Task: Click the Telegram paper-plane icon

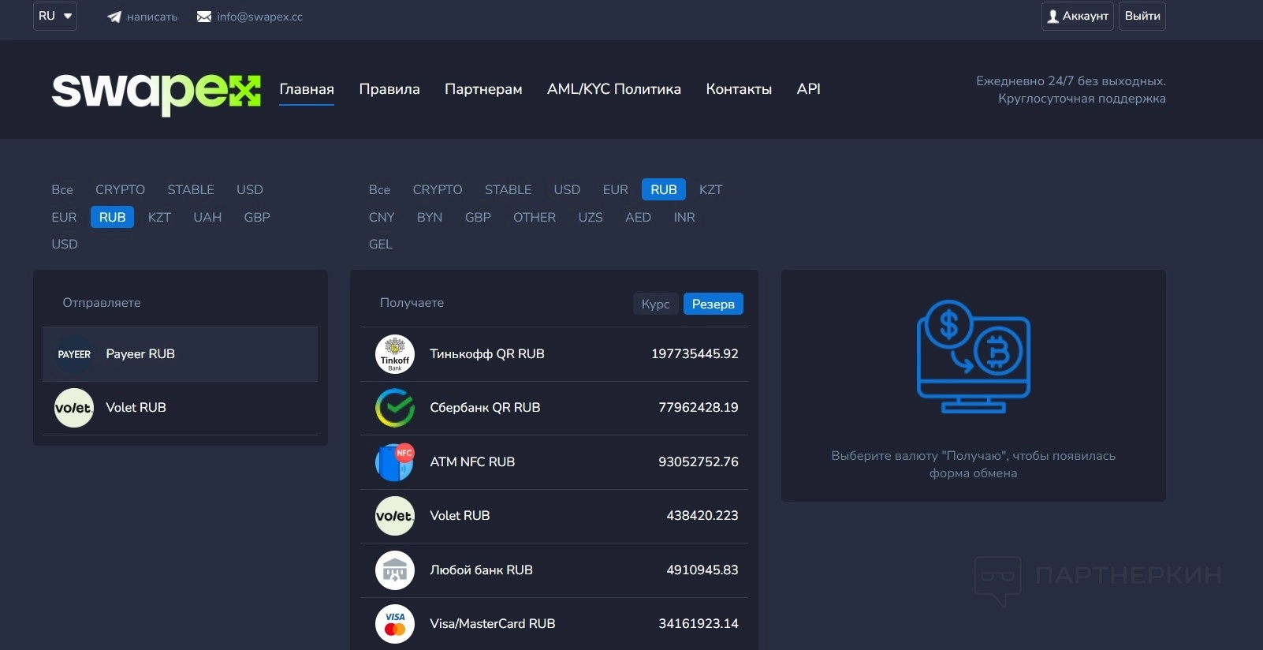Action: point(114,17)
